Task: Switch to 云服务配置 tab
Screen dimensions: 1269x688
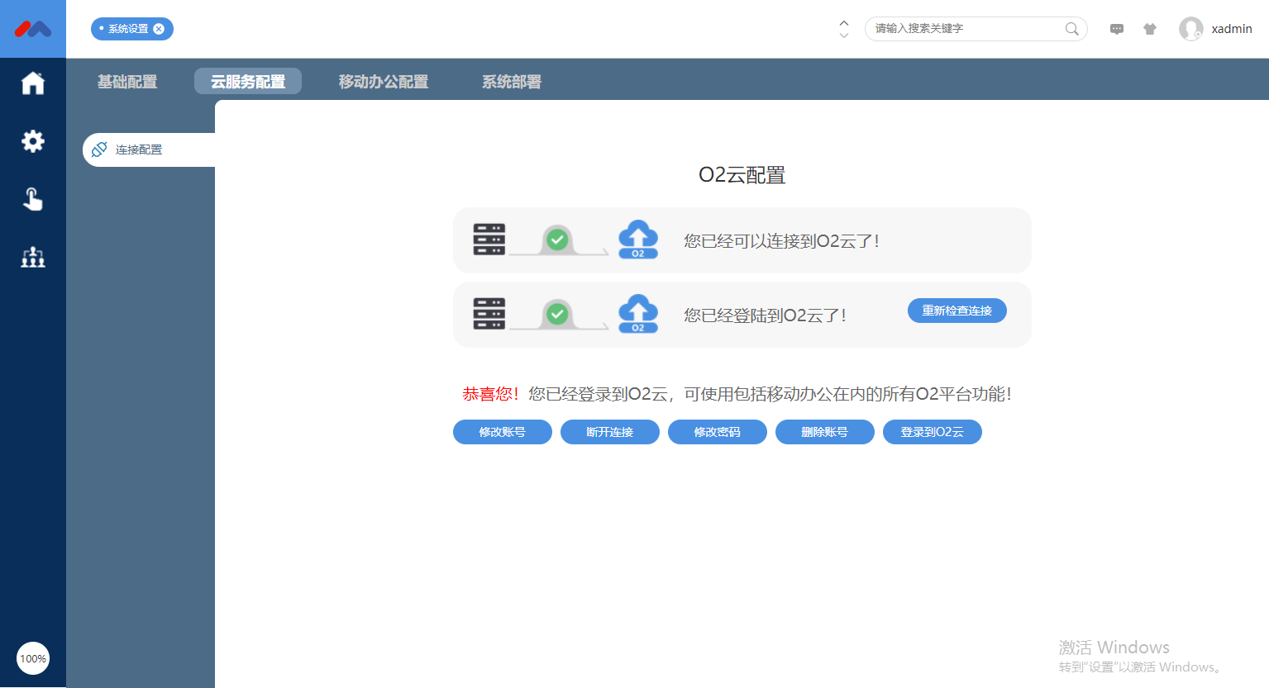Action: click(248, 82)
